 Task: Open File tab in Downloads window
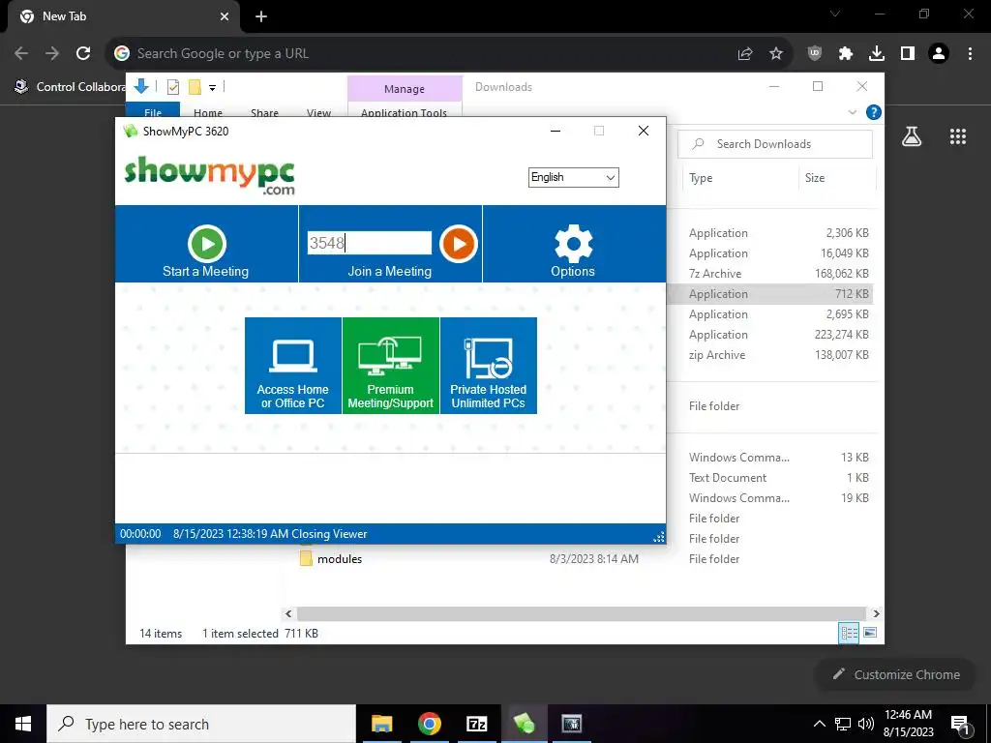coord(153,112)
